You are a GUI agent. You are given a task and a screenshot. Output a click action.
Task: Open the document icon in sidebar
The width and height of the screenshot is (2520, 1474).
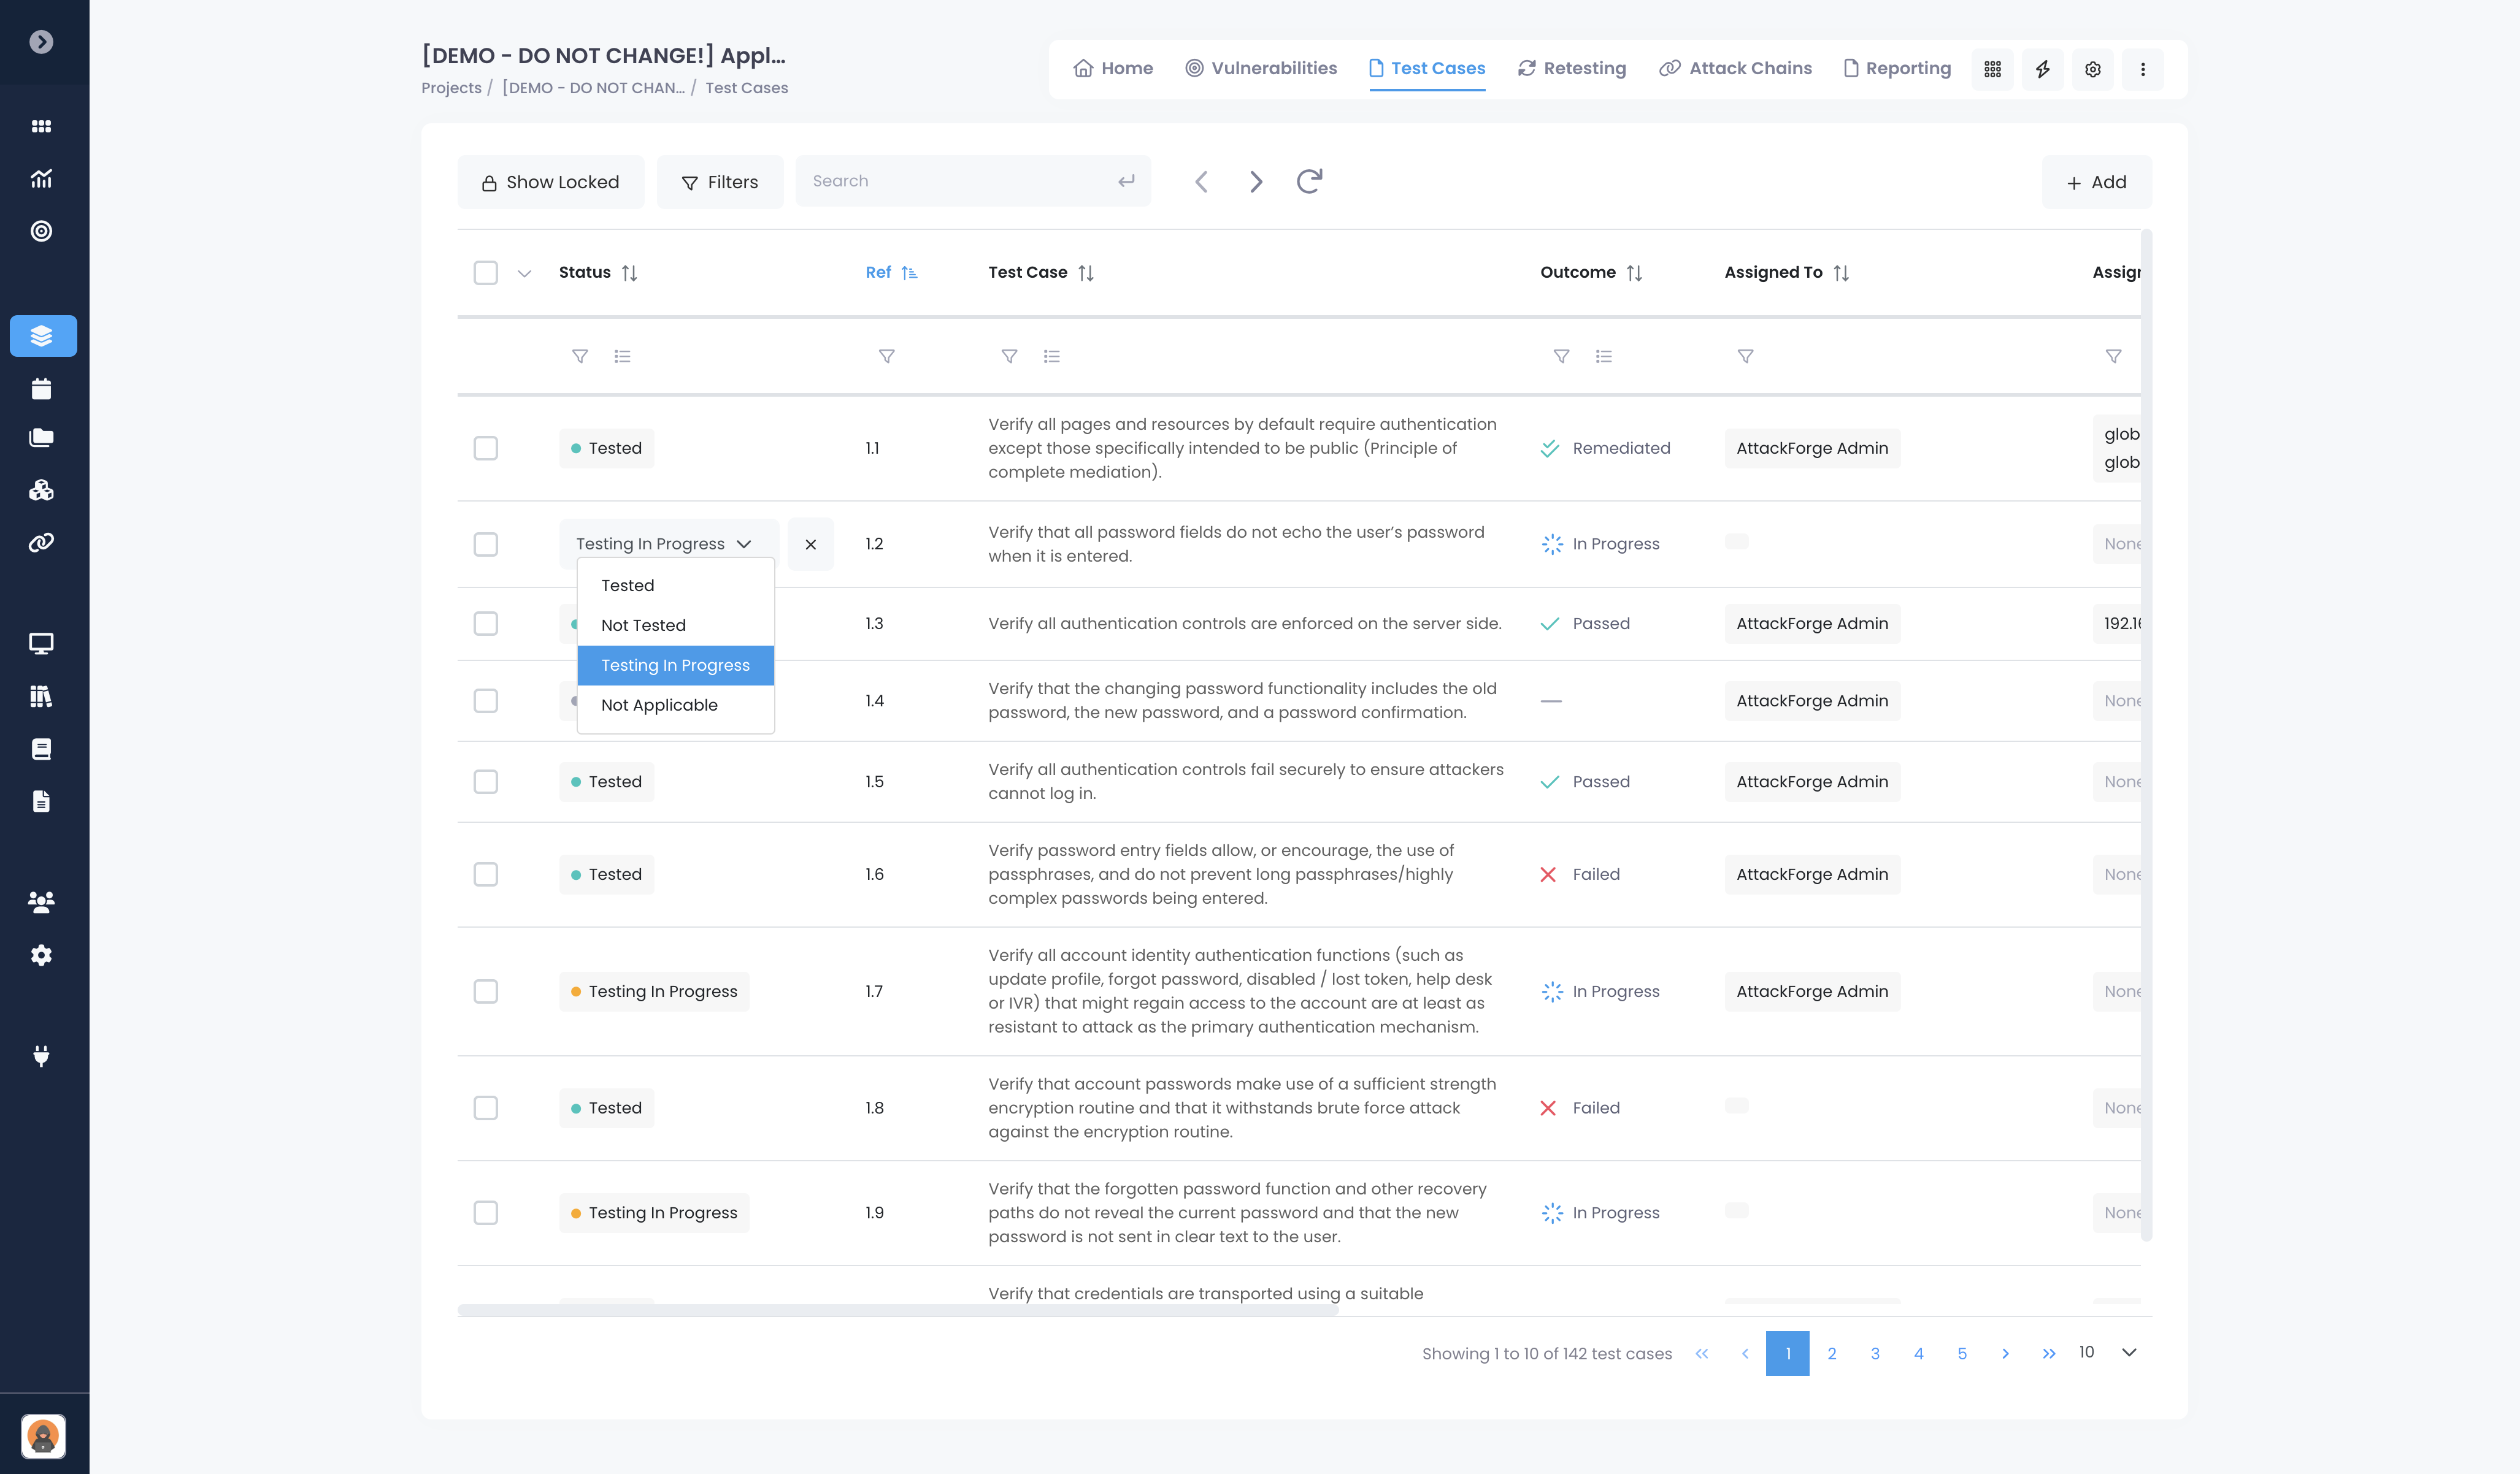[x=41, y=801]
